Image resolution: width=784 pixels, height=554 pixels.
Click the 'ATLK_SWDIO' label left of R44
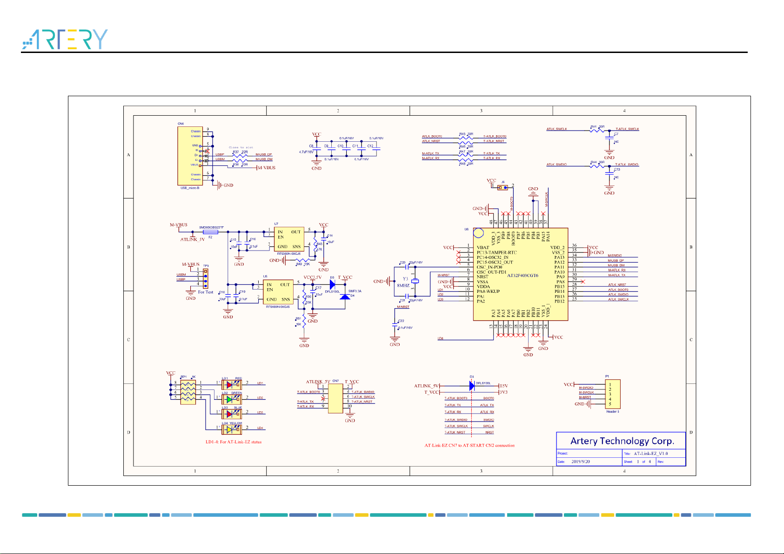tap(556, 165)
